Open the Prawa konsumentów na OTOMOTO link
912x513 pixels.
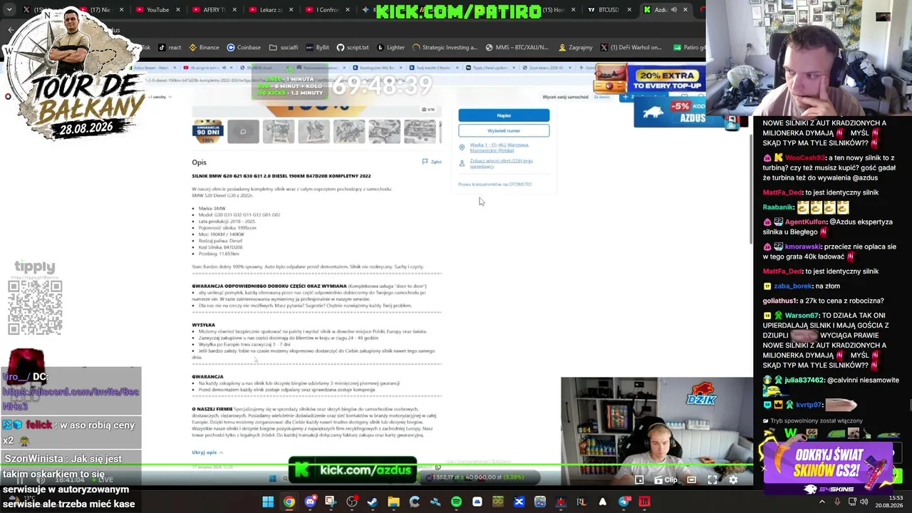tap(494, 185)
